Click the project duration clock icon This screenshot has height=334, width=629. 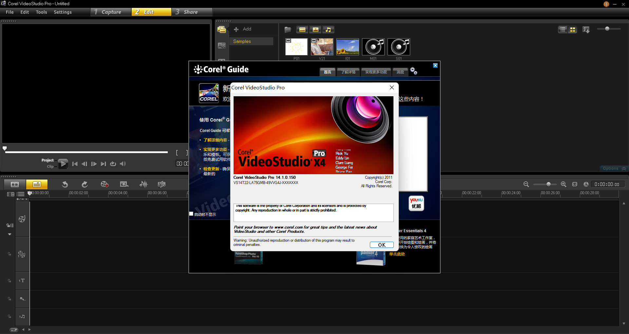pyautogui.click(x=586, y=184)
